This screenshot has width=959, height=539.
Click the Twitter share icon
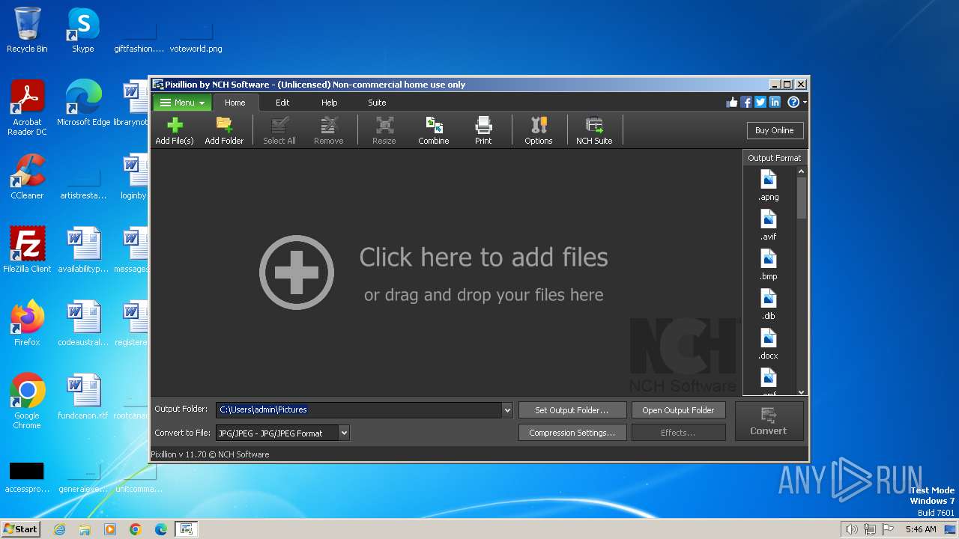[x=760, y=103]
